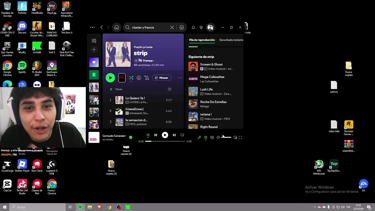Invite collaborators to strip playlist
Viewport: 375px width, 211px height.
coord(147,78)
